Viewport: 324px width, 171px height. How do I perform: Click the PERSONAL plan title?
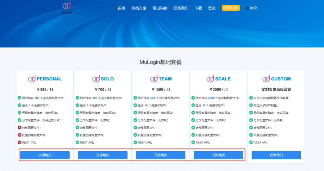click(x=49, y=79)
